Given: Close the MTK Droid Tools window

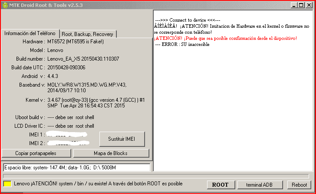Looking at the screenshot, I should pyautogui.click(x=309, y=5).
